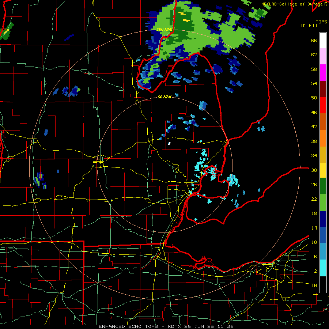
Task: Click the 42 value on the scale
Action: (314, 126)
